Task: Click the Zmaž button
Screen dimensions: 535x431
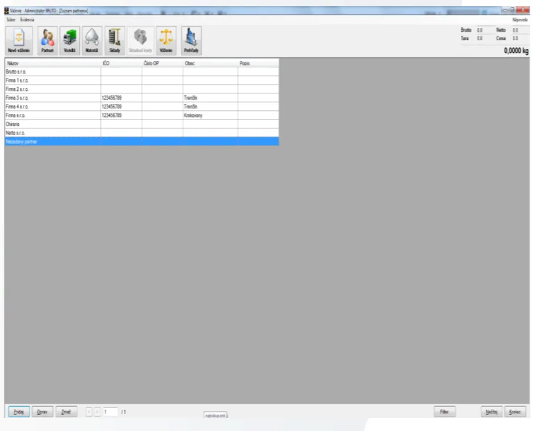Action: point(66,412)
